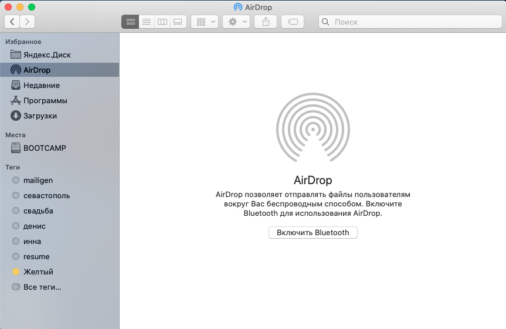Open the group-by arrangement dropdown
The image size is (506, 329).
coord(205,22)
